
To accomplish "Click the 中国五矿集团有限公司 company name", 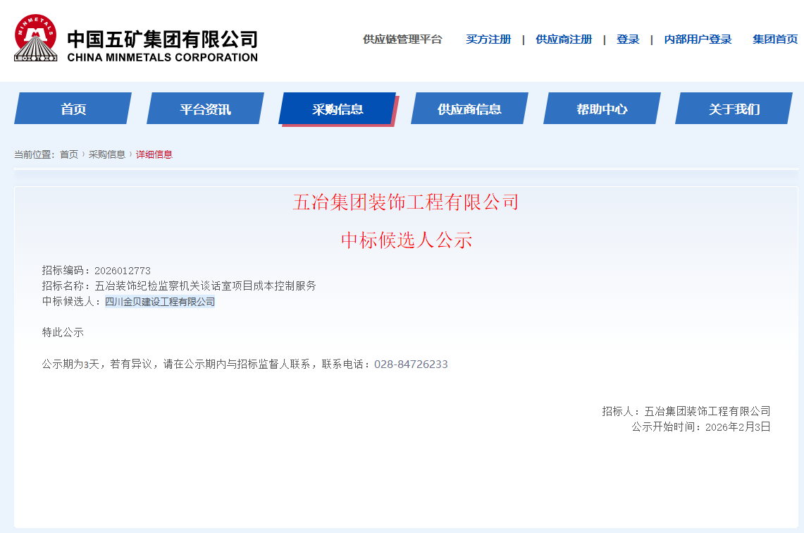I will [x=163, y=39].
